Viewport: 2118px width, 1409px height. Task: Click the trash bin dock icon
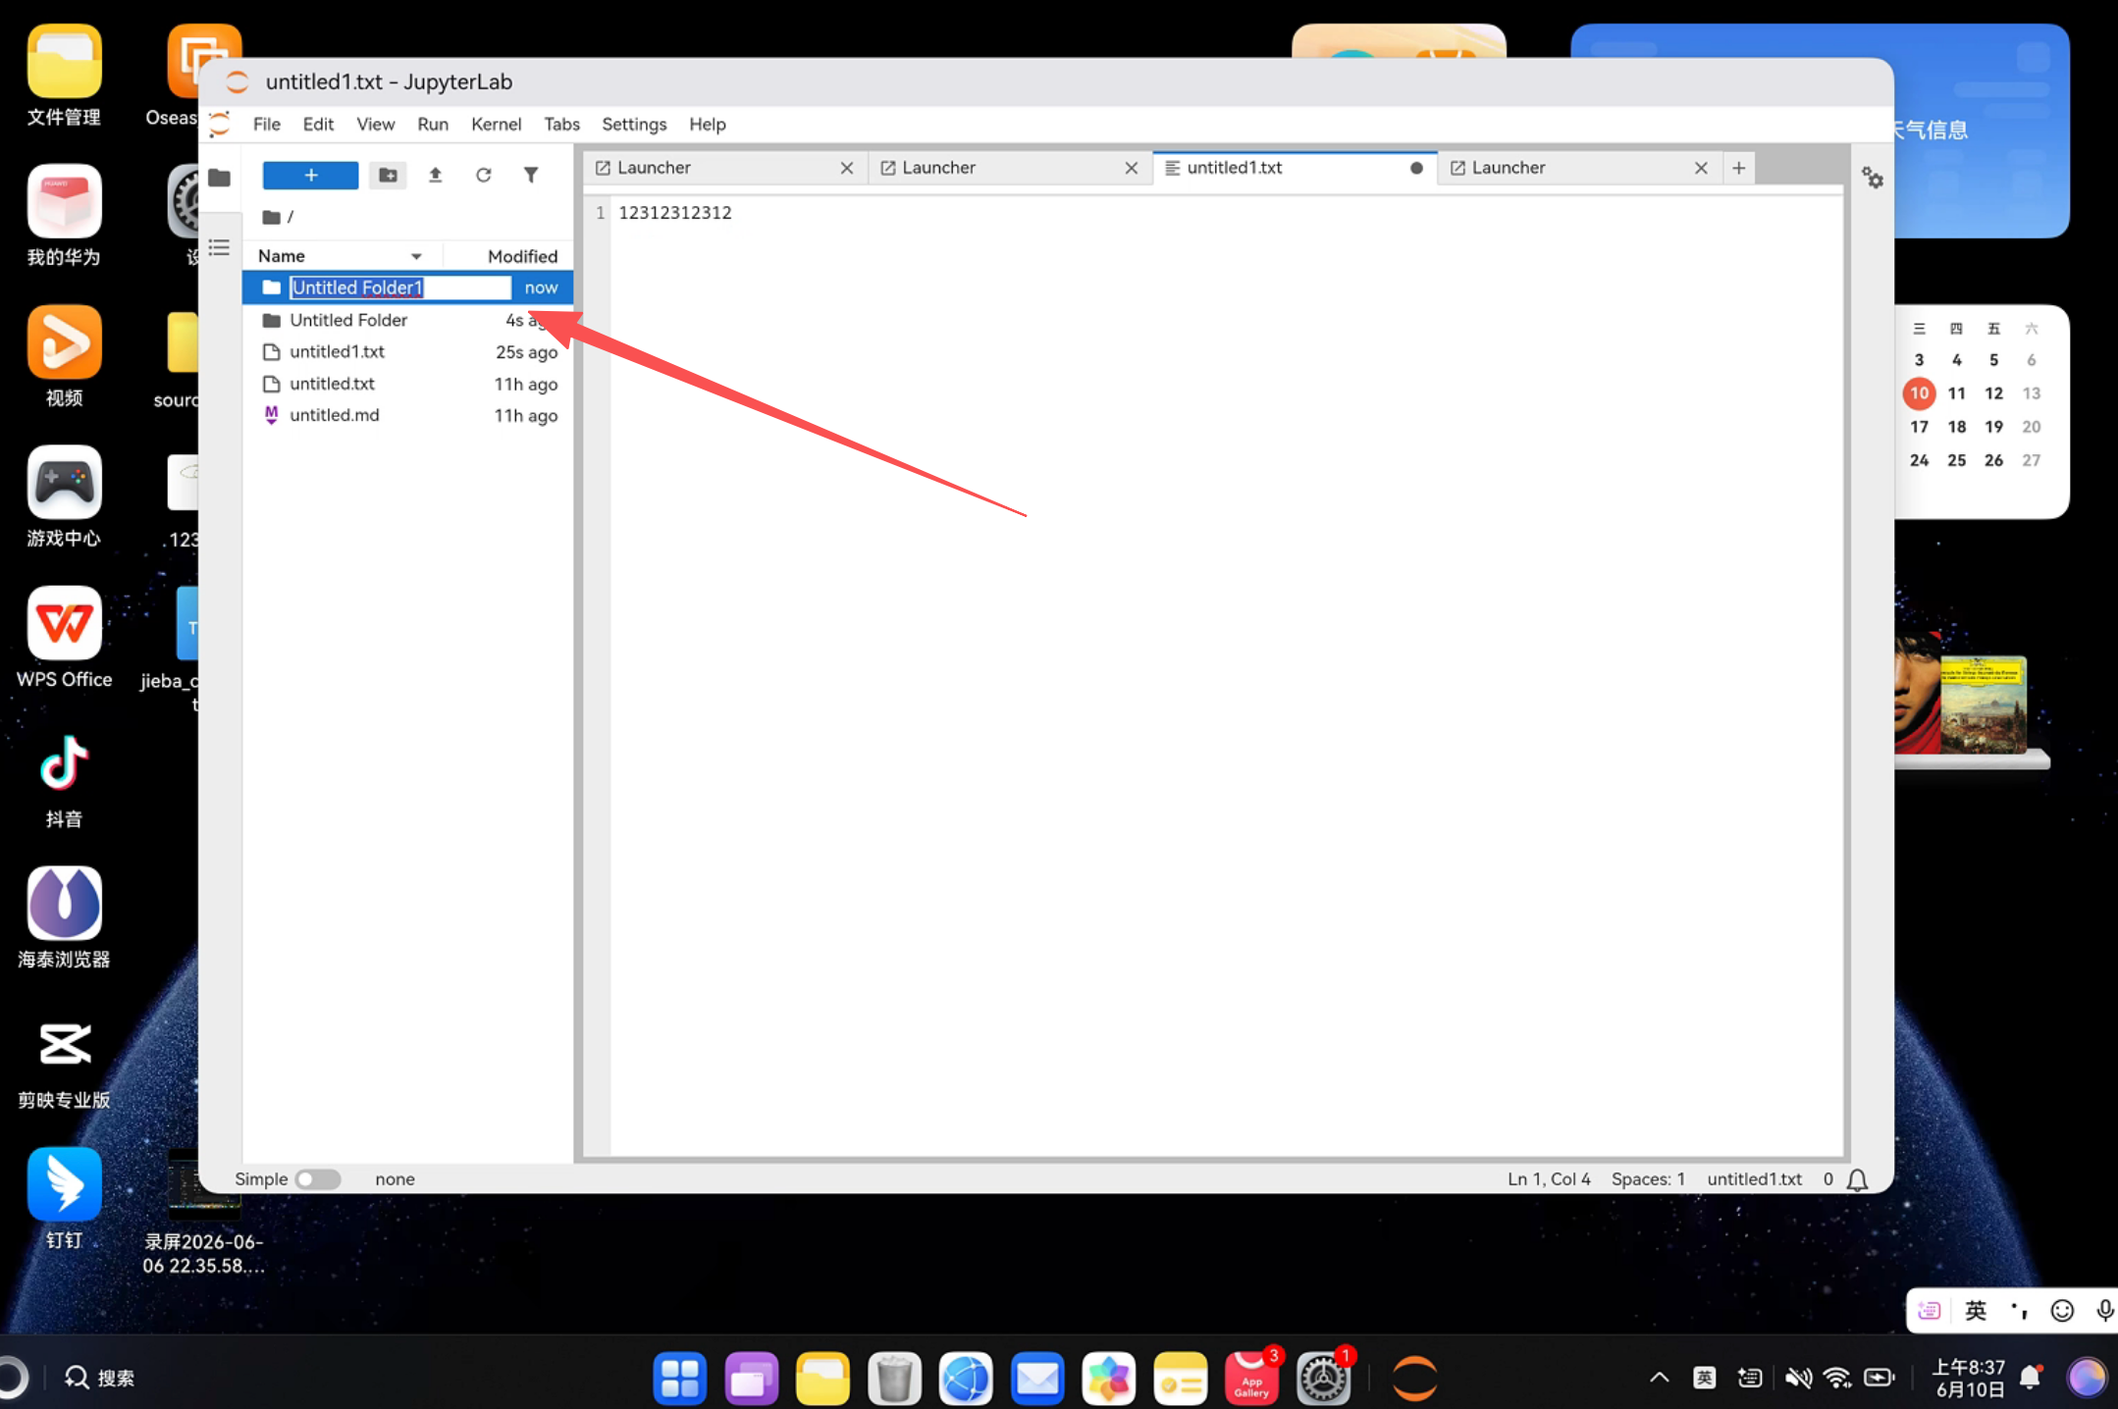894,1378
